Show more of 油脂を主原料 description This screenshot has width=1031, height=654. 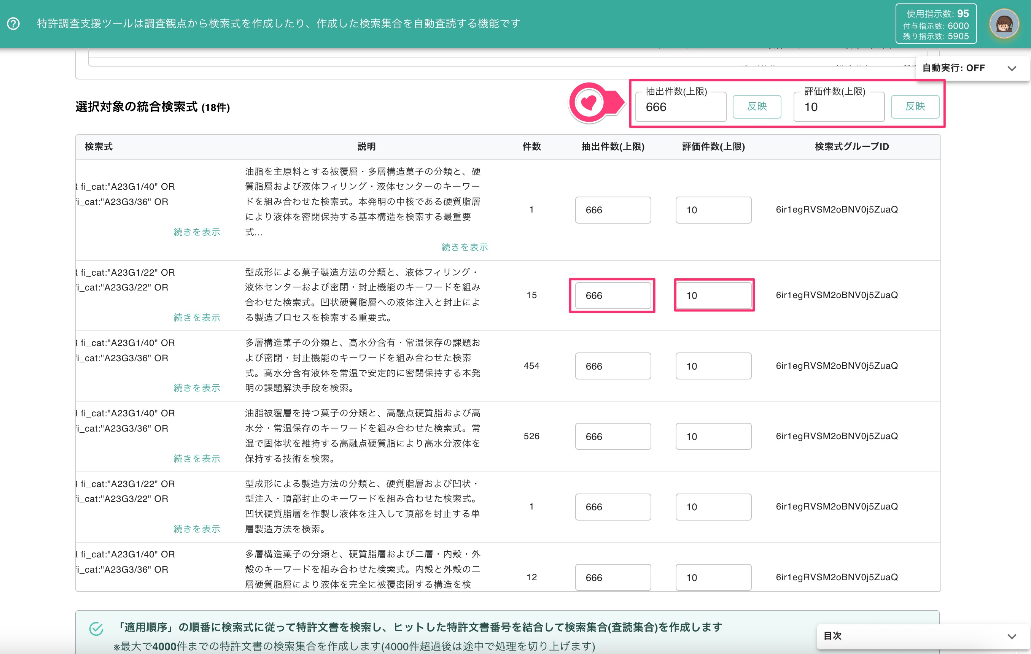point(465,248)
